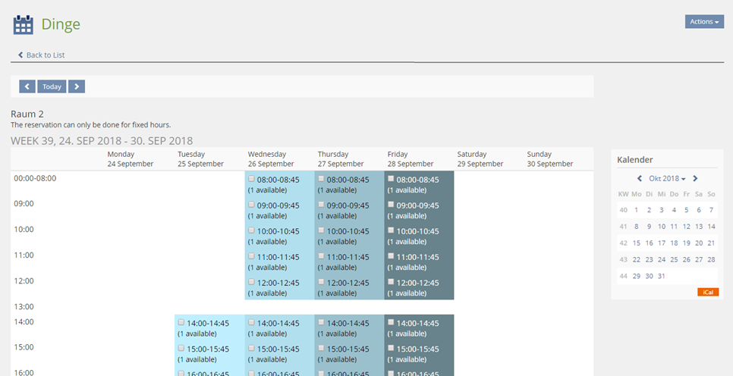Download the iCal feed
733x376 pixels.
pos(707,292)
